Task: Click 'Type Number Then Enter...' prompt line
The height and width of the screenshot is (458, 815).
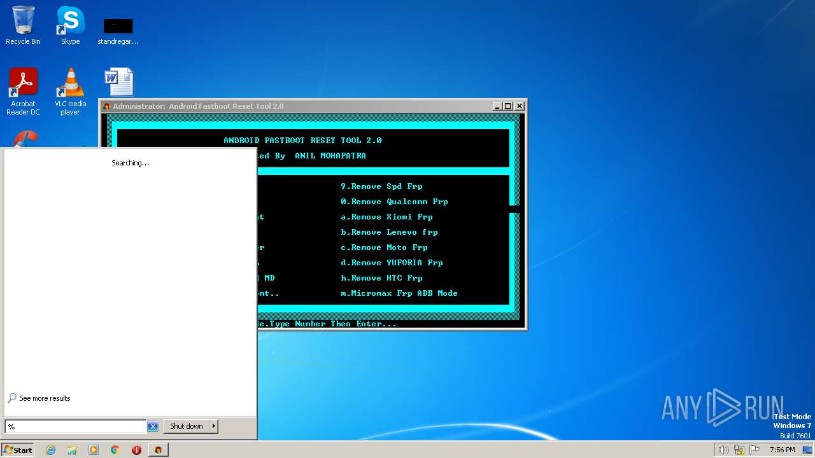Action: pyautogui.click(x=332, y=324)
